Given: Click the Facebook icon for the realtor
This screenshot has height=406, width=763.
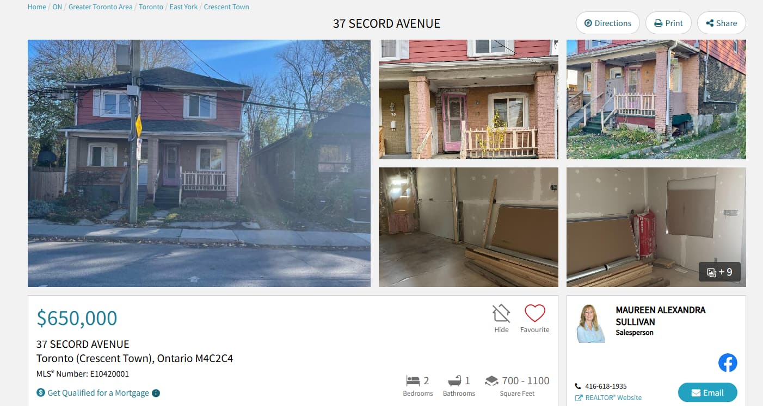Looking at the screenshot, I should pos(728,363).
